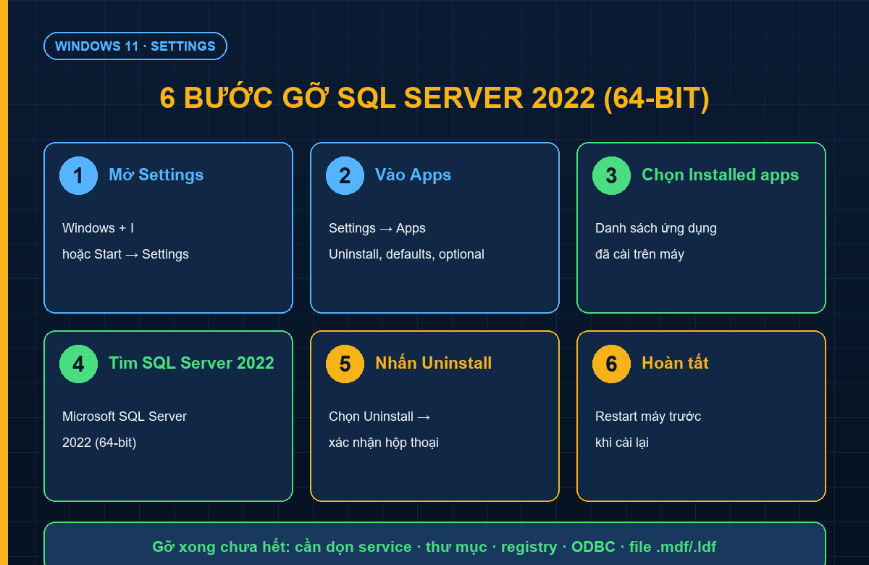The image size is (869, 565).
Task: Click the text 'Settings → Apps'
Action: pyautogui.click(x=377, y=228)
